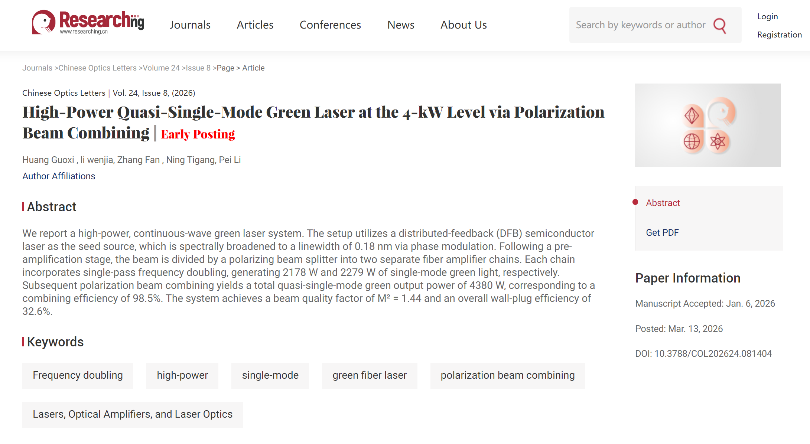The height and width of the screenshot is (444, 810).
Task: Click the magnifying glass search icon
Action: 719,25
